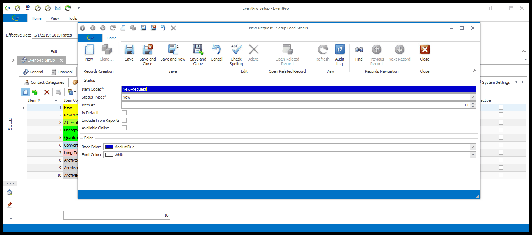The height and width of the screenshot is (235, 532).
Task: Open the Tools tab in the main window
Action: click(x=73, y=18)
